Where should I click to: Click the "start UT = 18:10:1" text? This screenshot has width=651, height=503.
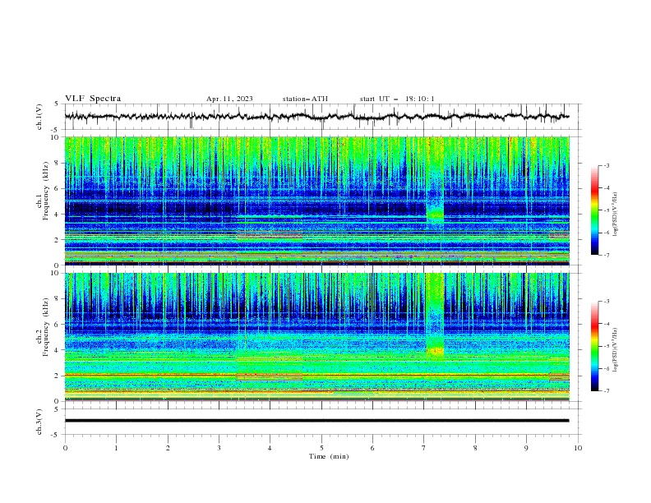397,99
